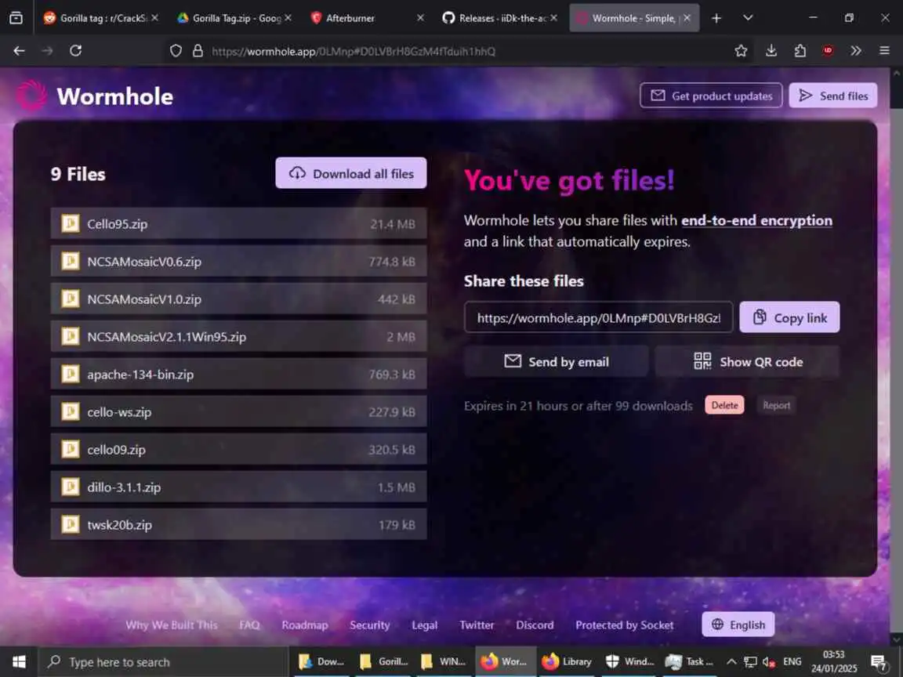Delete the shared files with Delete button
The height and width of the screenshot is (677, 903).
click(724, 405)
